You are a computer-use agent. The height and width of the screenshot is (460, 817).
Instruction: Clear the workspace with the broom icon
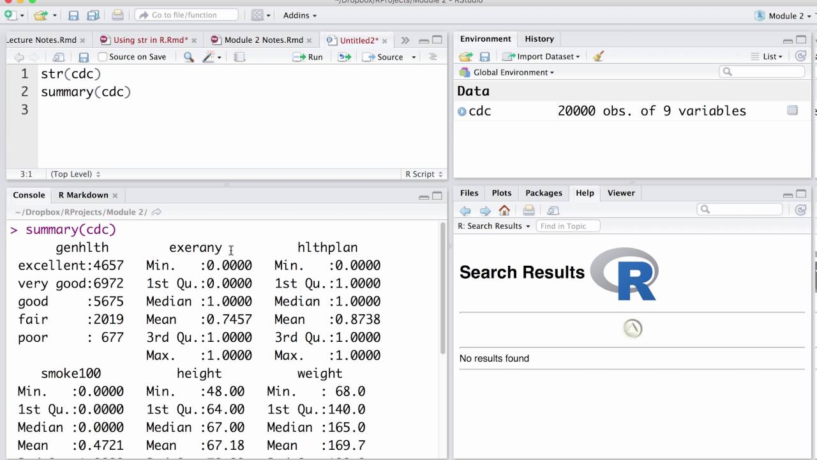coord(598,57)
